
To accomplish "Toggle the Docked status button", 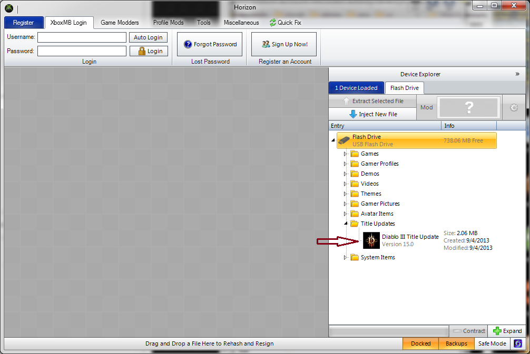I will [420, 343].
